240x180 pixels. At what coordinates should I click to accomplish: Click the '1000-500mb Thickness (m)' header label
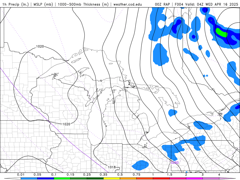coord(83,4)
